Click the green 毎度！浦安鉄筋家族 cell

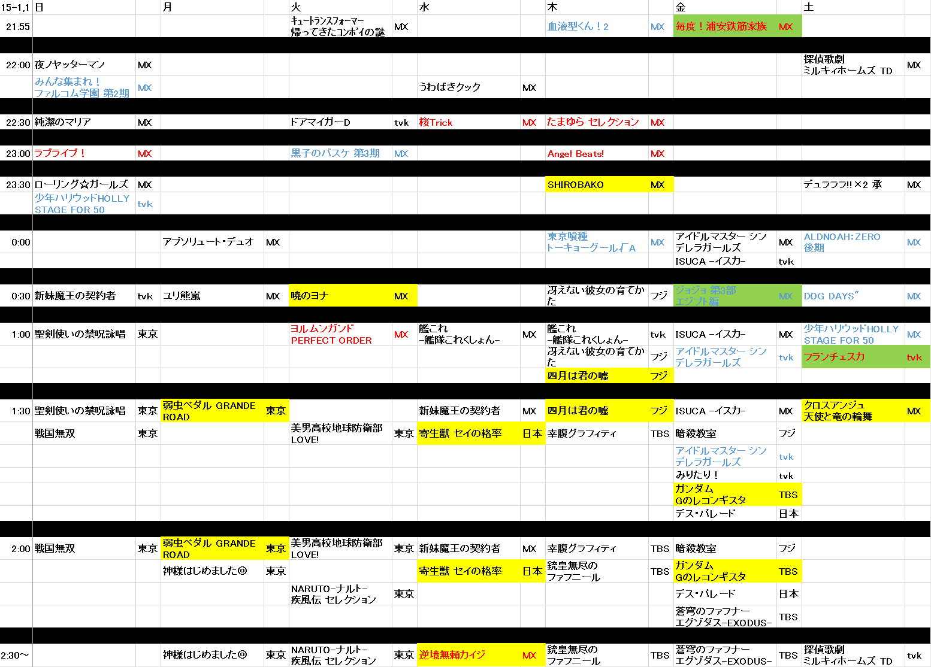pos(725,26)
